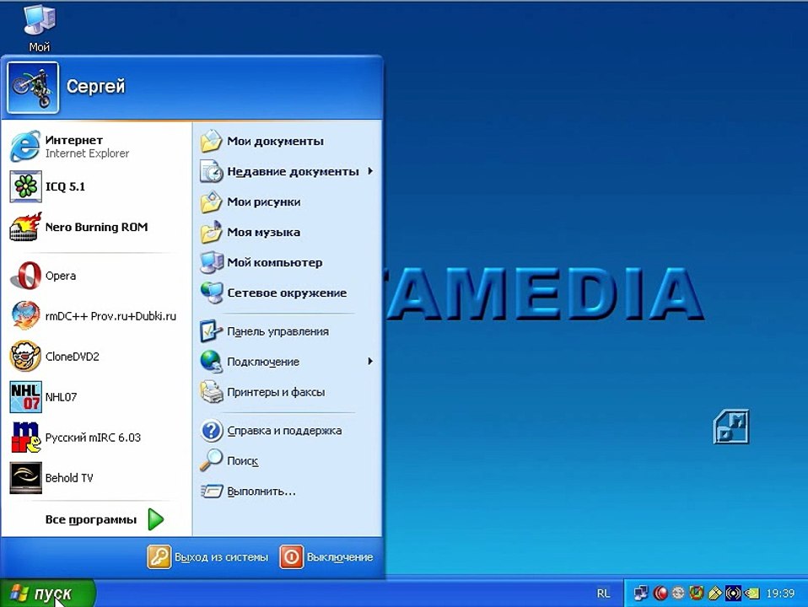
Task: Open Панель управления
Action: (x=288, y=331)
